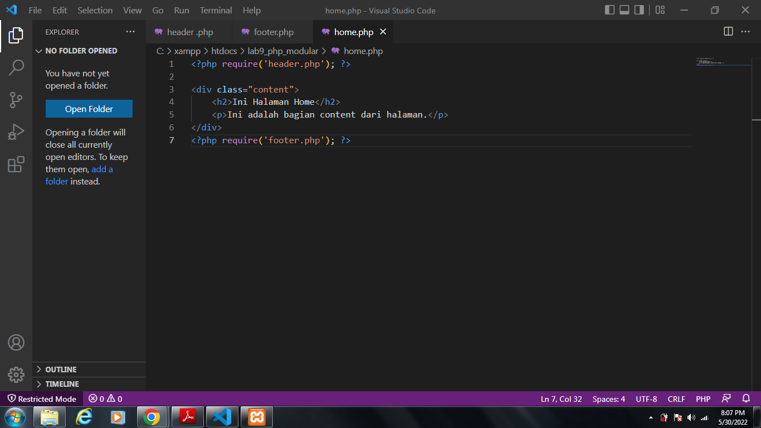Screen dimensions: 761x428
Task: Open the Run and Debug view
Action: (16, 132)
